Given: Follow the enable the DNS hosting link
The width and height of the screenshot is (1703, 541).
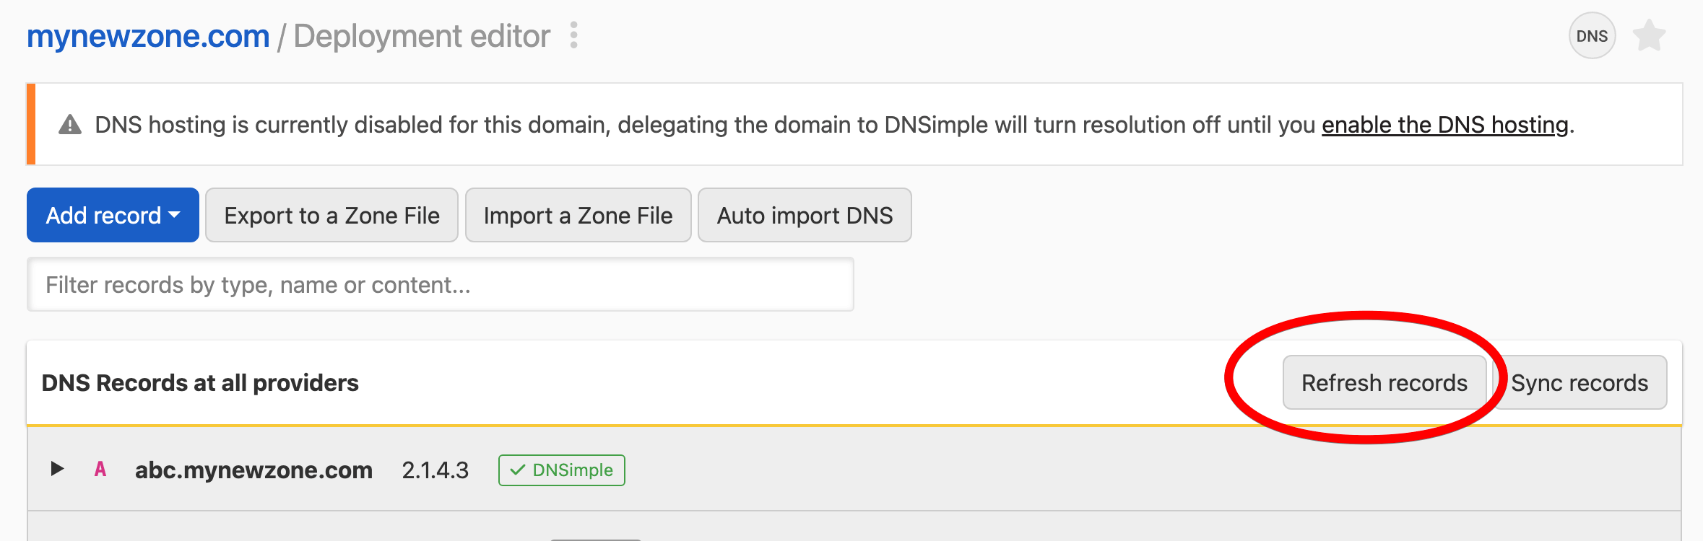Looking at the screenshot, I should pyautogui.click(x=1444, y=125).
